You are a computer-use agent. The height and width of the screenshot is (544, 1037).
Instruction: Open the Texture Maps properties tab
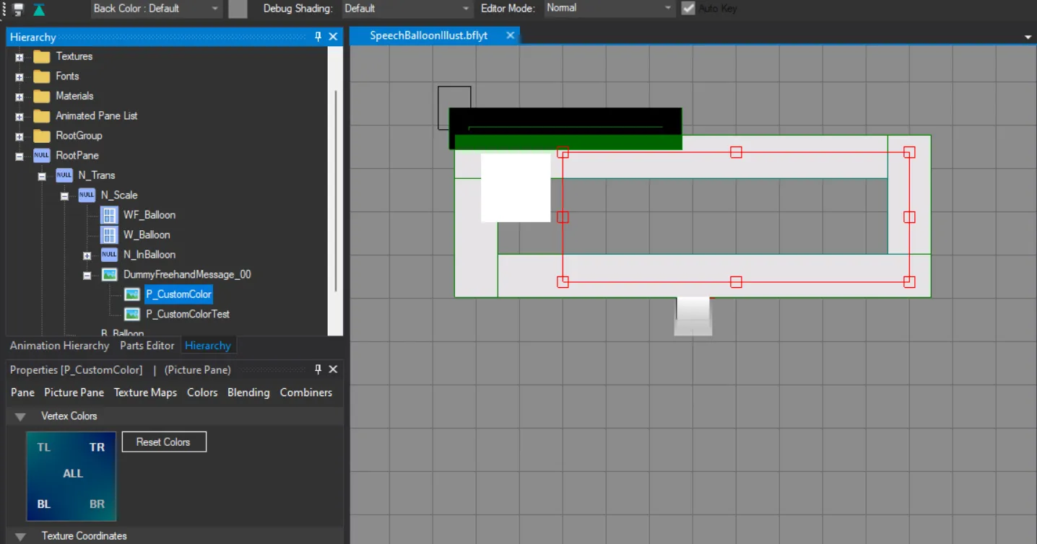point(145,392)
